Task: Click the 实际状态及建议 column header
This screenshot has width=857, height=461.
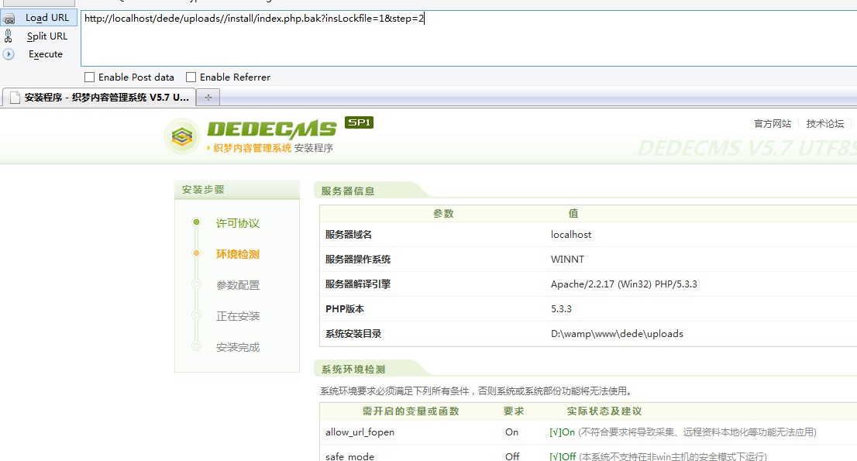Action: pyautogui.click(x=604, y=411)
